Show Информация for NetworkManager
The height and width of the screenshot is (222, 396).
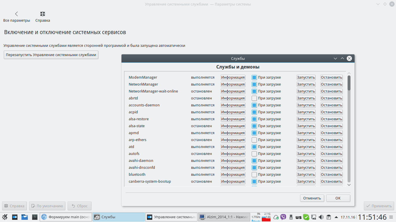coord(233,84)
